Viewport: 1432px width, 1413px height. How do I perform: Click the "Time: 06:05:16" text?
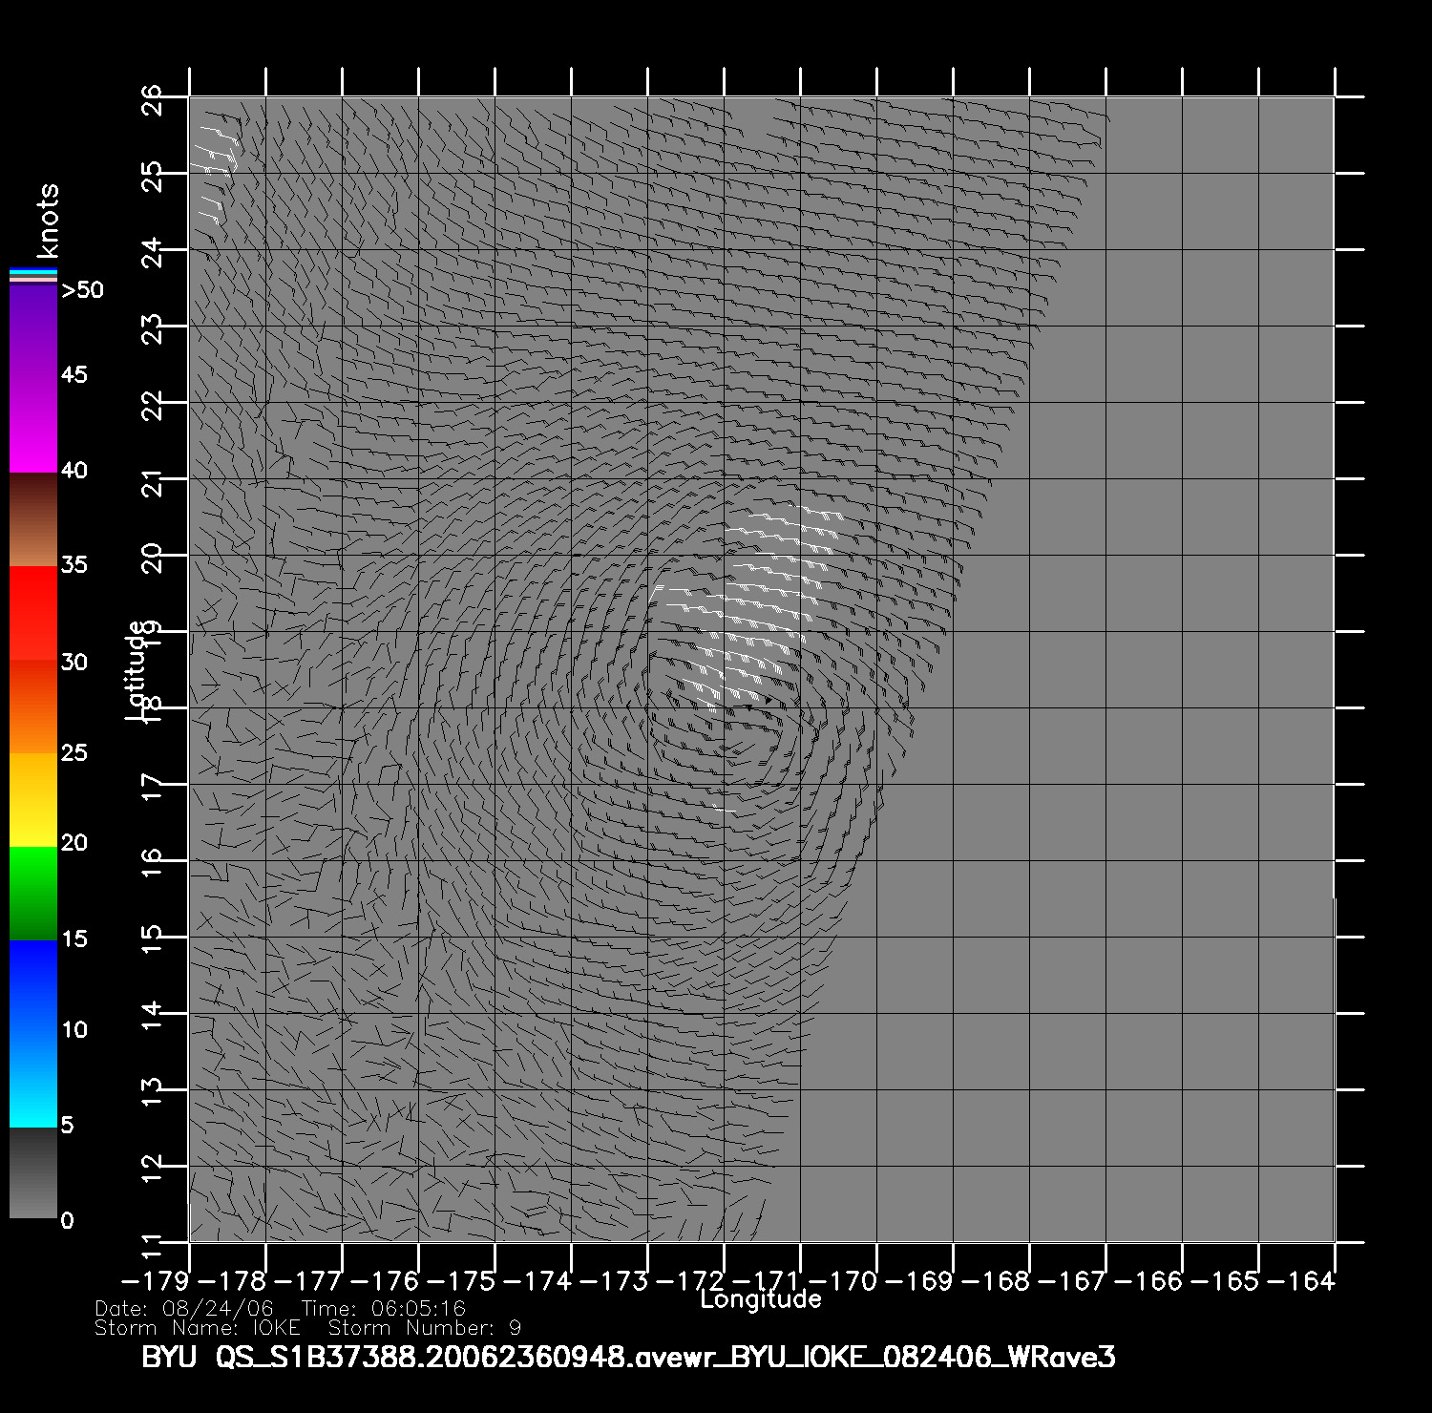coord(383,1309)
